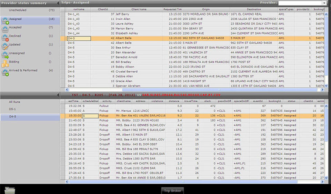Open the folder icon at bottom left
This screenshot has width=331, height=194.
tap(10, 190)
